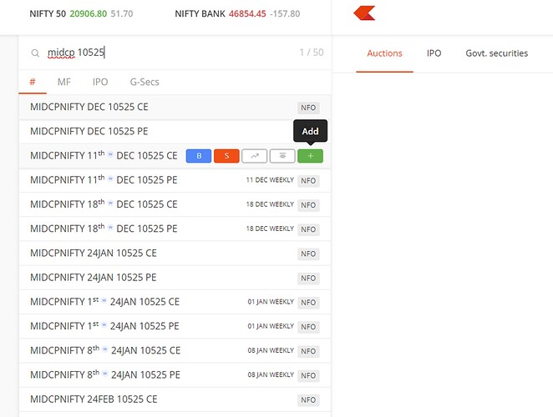Select MIDCPNIFTY 1st 24JAN 10525 PE result

175,326
